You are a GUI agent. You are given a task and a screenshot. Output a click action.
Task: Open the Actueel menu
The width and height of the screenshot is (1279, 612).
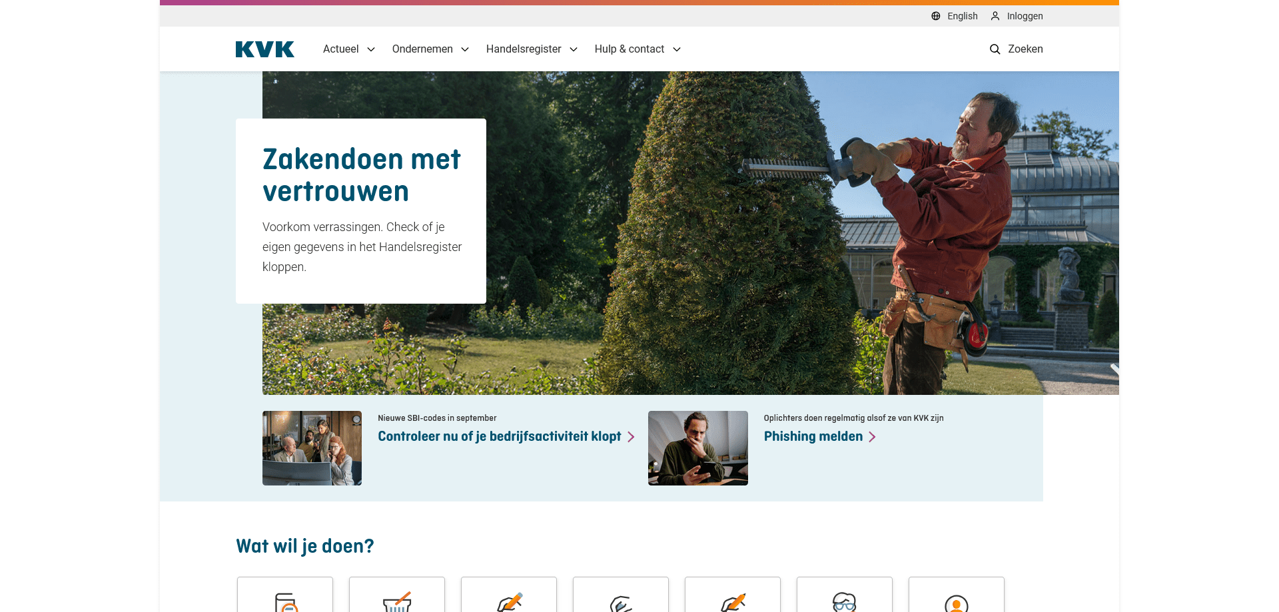349,49
